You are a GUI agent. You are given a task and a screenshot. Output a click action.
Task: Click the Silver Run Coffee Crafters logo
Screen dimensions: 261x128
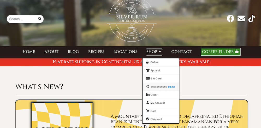[132, 20]
